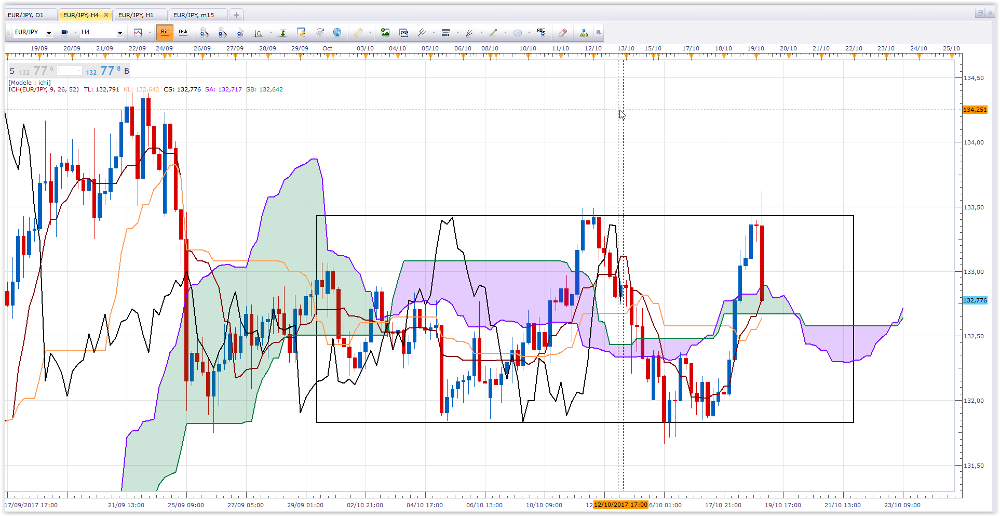Viewport: 1000px width, 516px height.
Task: Toggle Bid price display
Action: [165, 32]
